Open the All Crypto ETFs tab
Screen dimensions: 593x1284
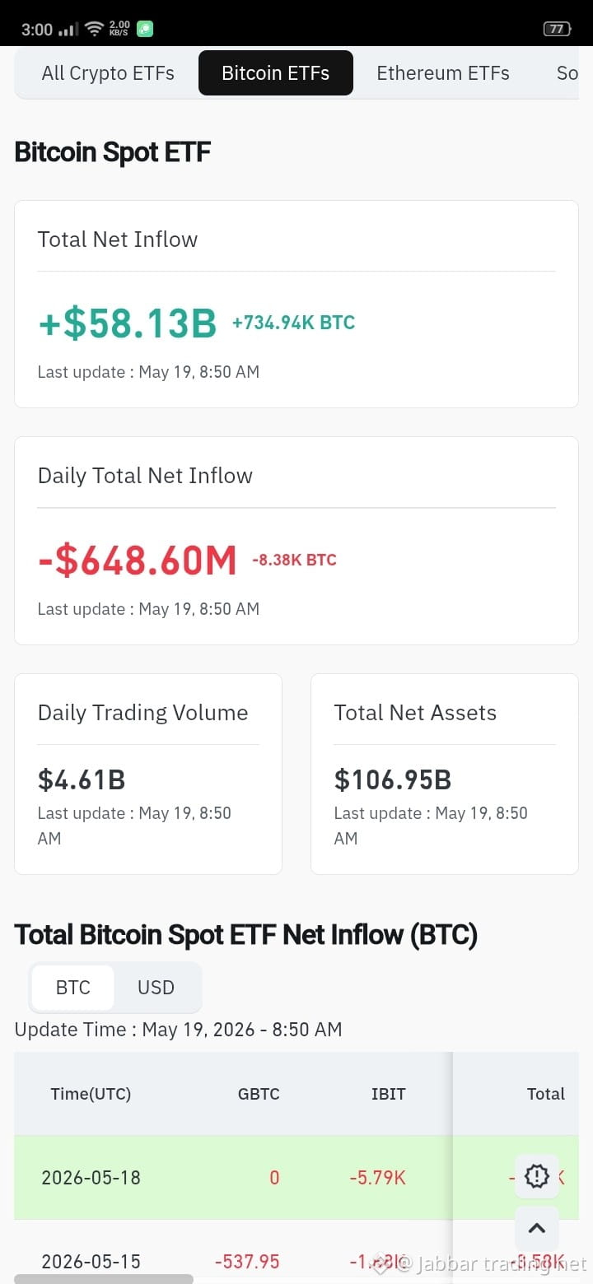[x=108, y=73]
